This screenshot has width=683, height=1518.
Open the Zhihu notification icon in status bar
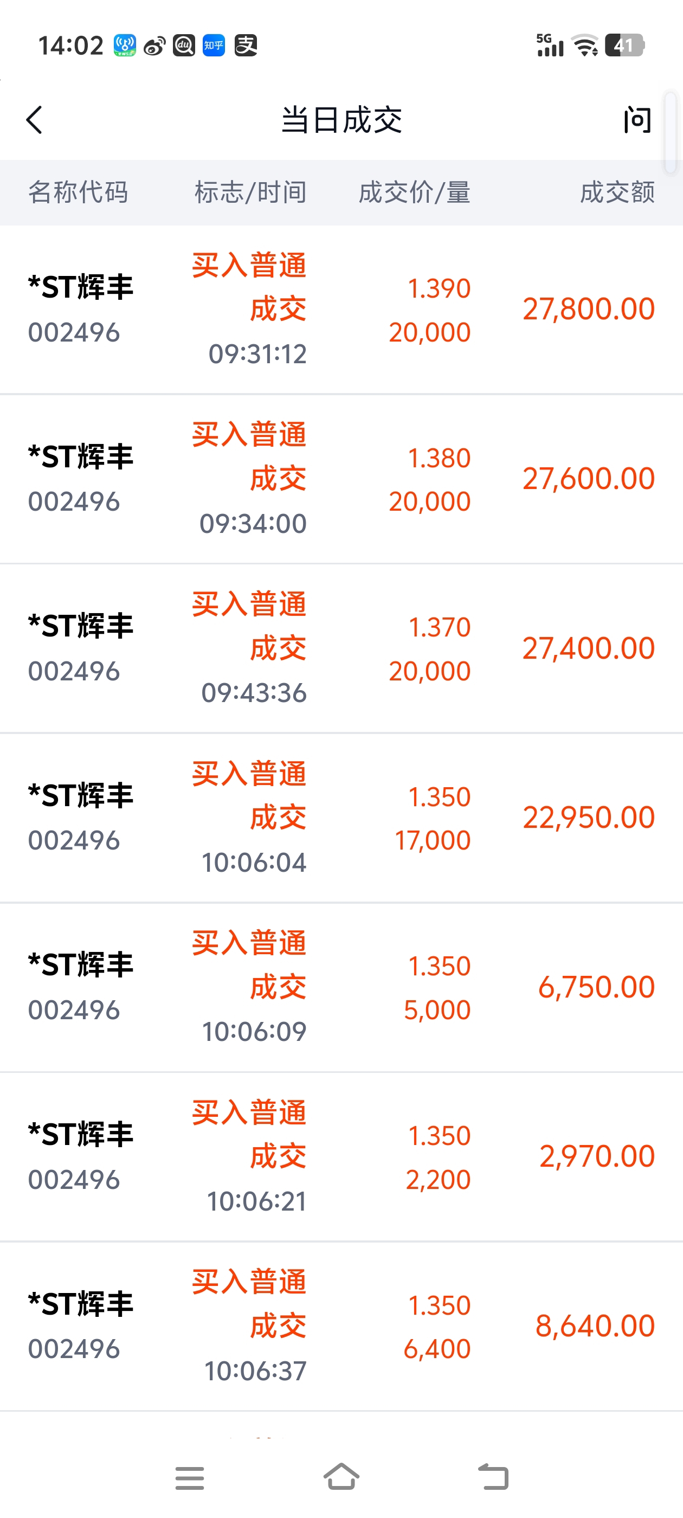(214, 46)
